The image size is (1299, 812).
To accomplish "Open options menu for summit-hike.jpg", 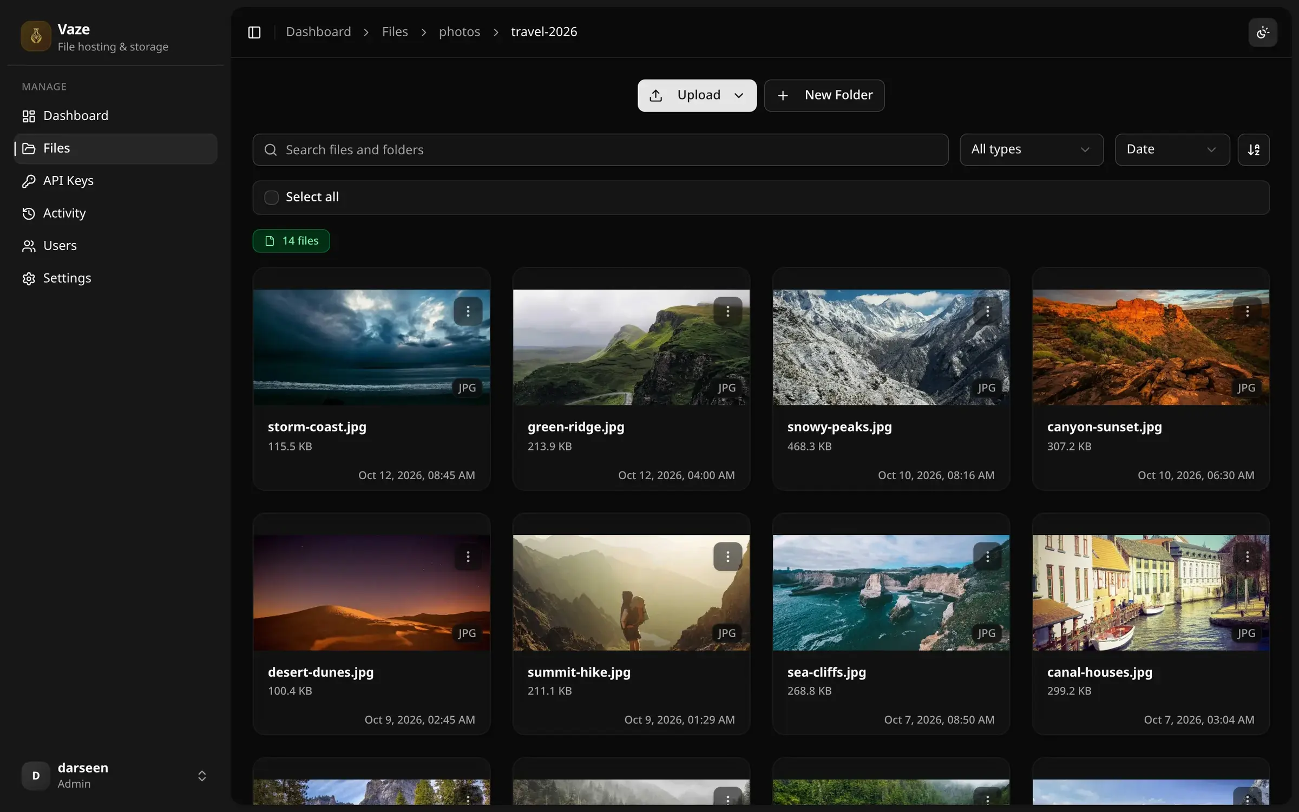I will 727,556.
